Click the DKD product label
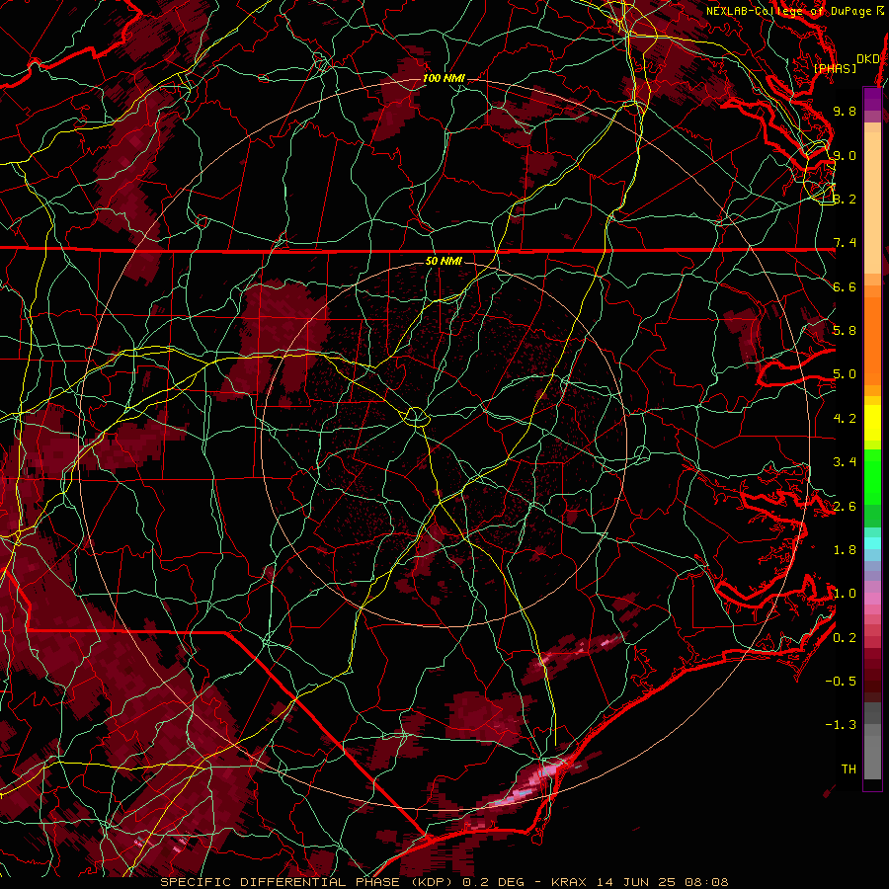This screenshot has height=889, width=889. 868,59
